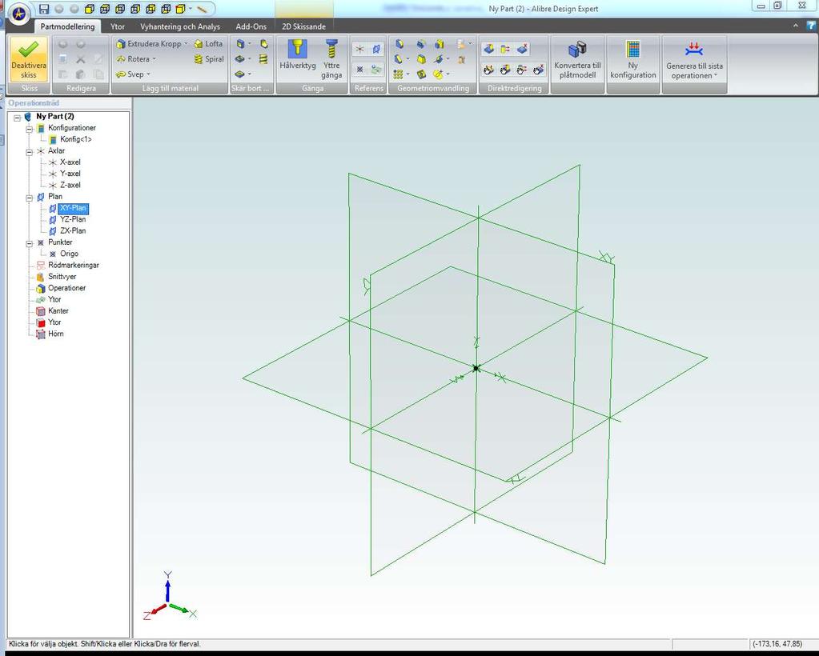Click the Extrudera Kropp tool

149,44
